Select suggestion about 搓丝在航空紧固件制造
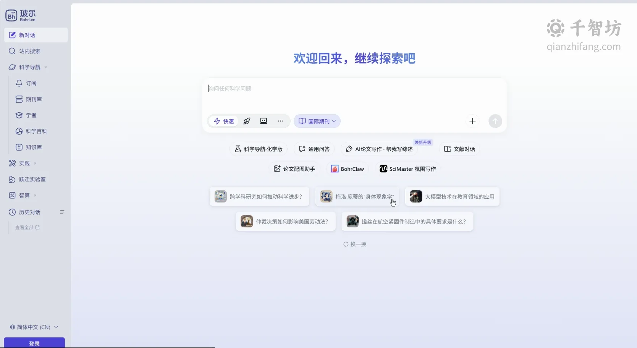Viewport: 637px width, 348px height. [x=407, y=222]
